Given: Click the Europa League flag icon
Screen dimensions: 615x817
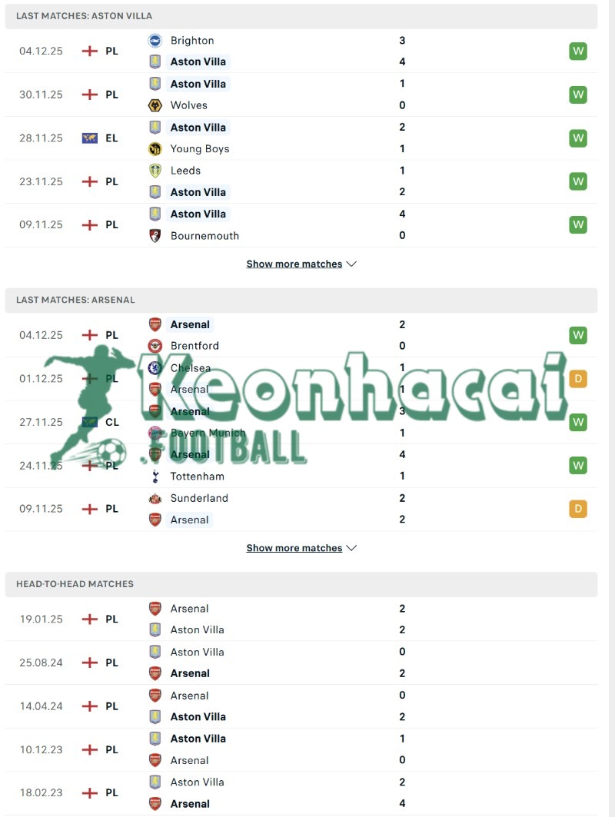Looking at the screenshot, I should click(90, 138).
